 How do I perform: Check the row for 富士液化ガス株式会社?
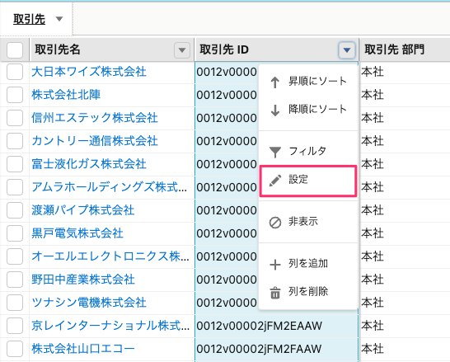point(15,164)
